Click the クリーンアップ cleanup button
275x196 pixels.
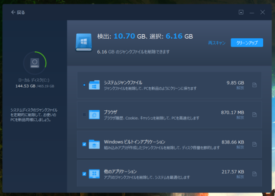tap(247, 43)
